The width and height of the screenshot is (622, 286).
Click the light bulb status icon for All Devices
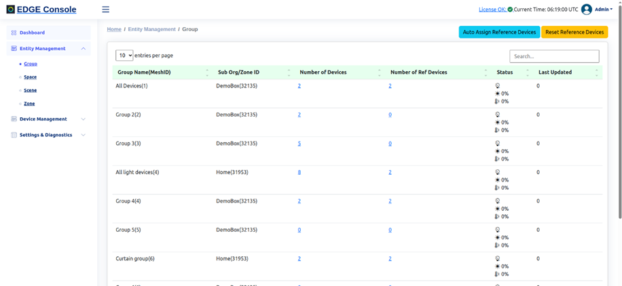point(498,86)
